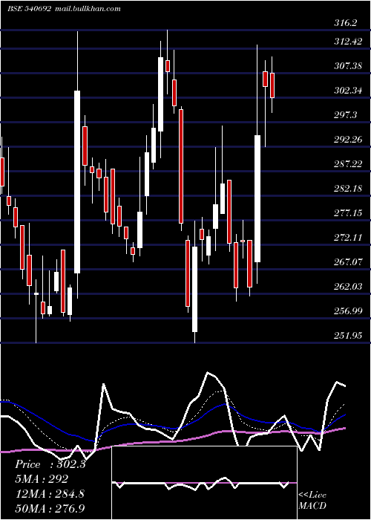
Task: Click the 12MA : 284.8 readout
Action: (50, 494)
